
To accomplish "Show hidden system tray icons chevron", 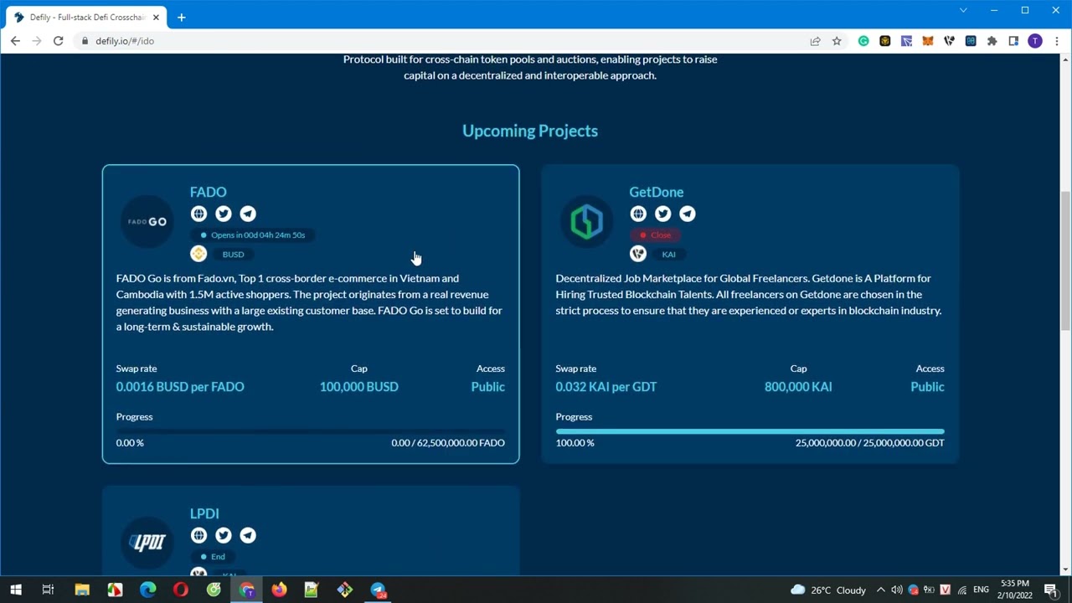I will pos(880,590).
